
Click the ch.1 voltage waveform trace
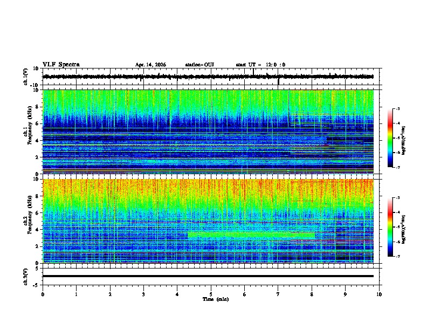pyautogui.click(x=208, y=77)
